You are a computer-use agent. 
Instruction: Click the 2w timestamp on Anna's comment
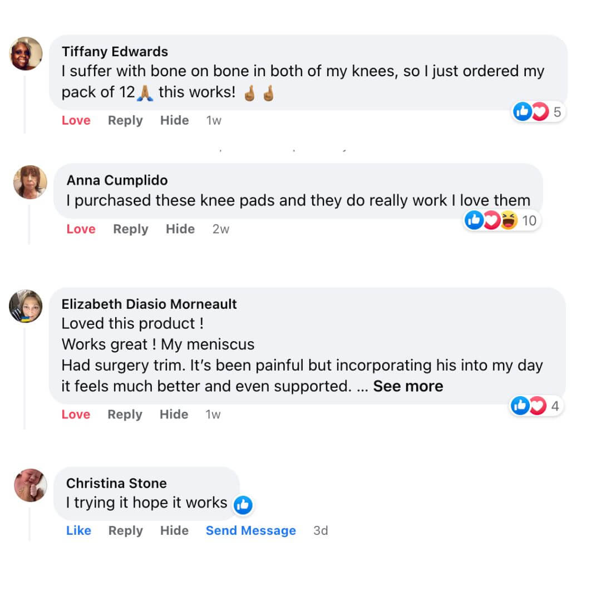(x=221, y=229)
